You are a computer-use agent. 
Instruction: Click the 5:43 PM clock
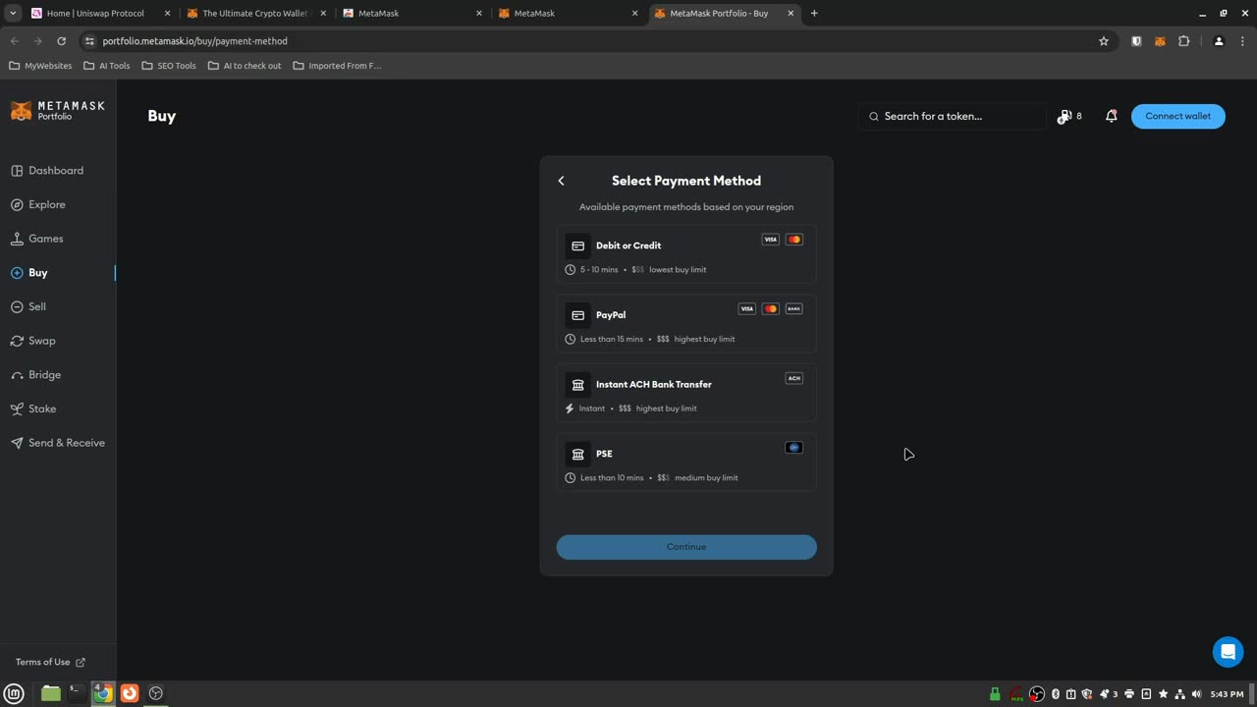[1227, 694]
